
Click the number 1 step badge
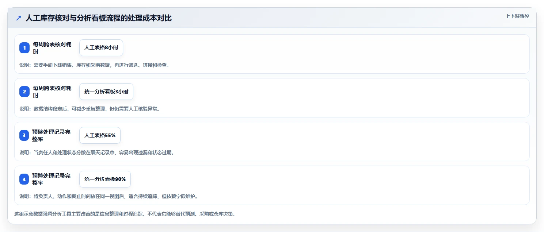pos(24,48)
